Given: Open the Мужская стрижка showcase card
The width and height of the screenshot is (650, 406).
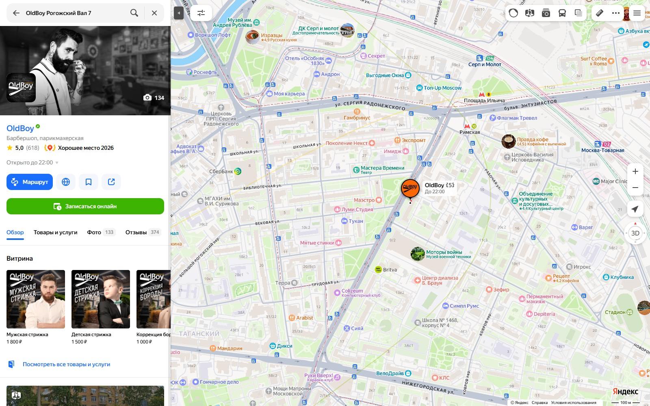Looking at the screenshot, I should tap(36, 307).
